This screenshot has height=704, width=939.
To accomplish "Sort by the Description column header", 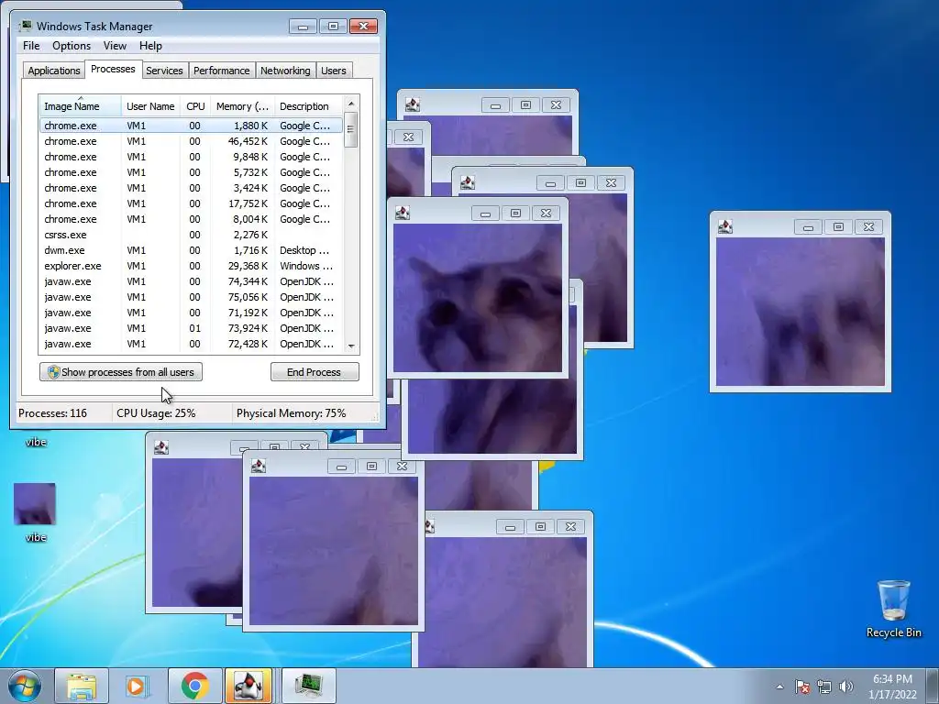I will pos(308,106).
